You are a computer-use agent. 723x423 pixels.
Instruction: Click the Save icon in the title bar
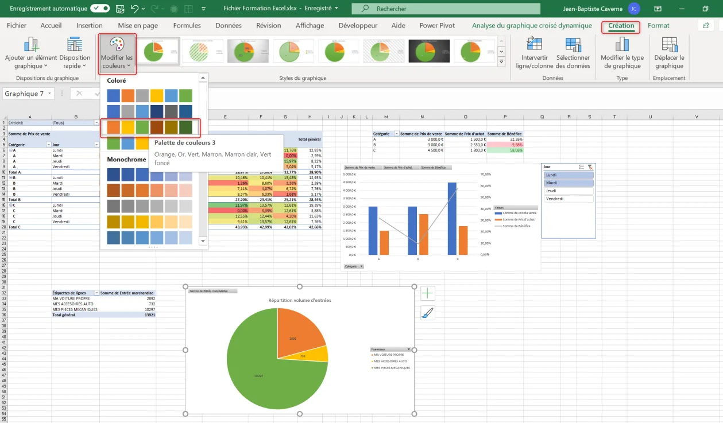[x=119, y=9]
